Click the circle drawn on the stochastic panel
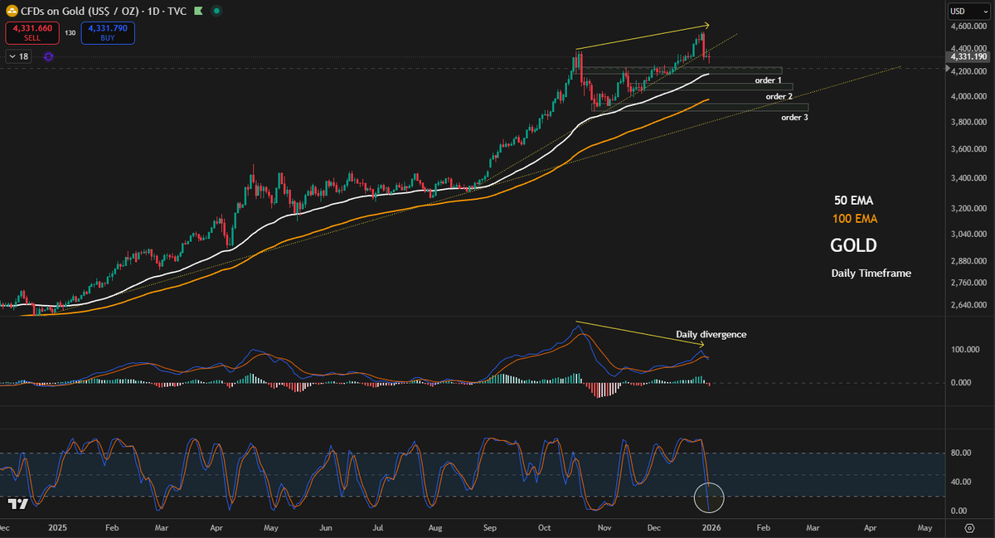995x538 pixels. pos(709,497)
